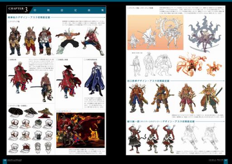
Task: Click the CHAPTER 3 header badge
Action: tap(18, 10)
